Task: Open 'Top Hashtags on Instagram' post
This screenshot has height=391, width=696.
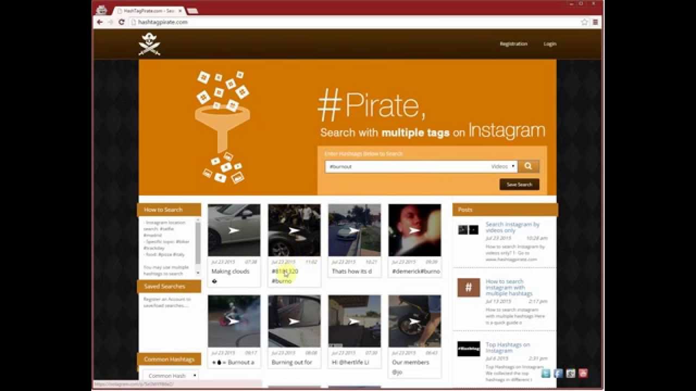Action: pyautogui.click(x=508, y=348)
